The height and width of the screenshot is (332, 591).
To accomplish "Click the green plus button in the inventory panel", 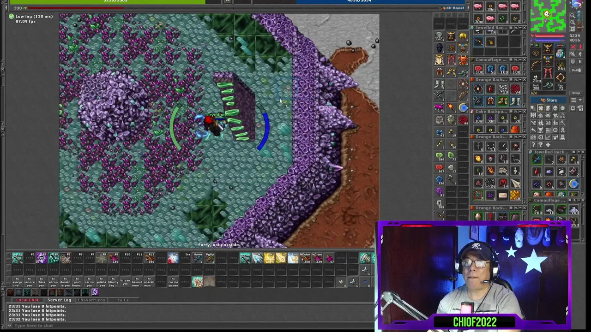I will [537, 45].
